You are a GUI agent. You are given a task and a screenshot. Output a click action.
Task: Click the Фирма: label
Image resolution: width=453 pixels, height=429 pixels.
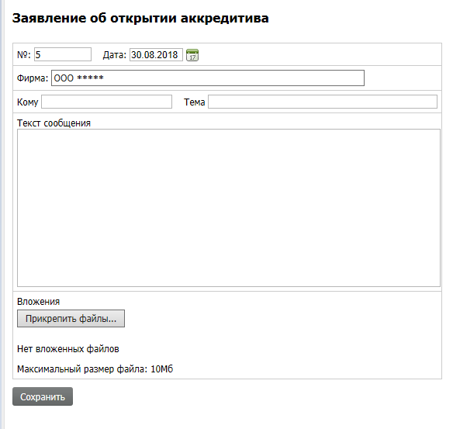(33, 78)
